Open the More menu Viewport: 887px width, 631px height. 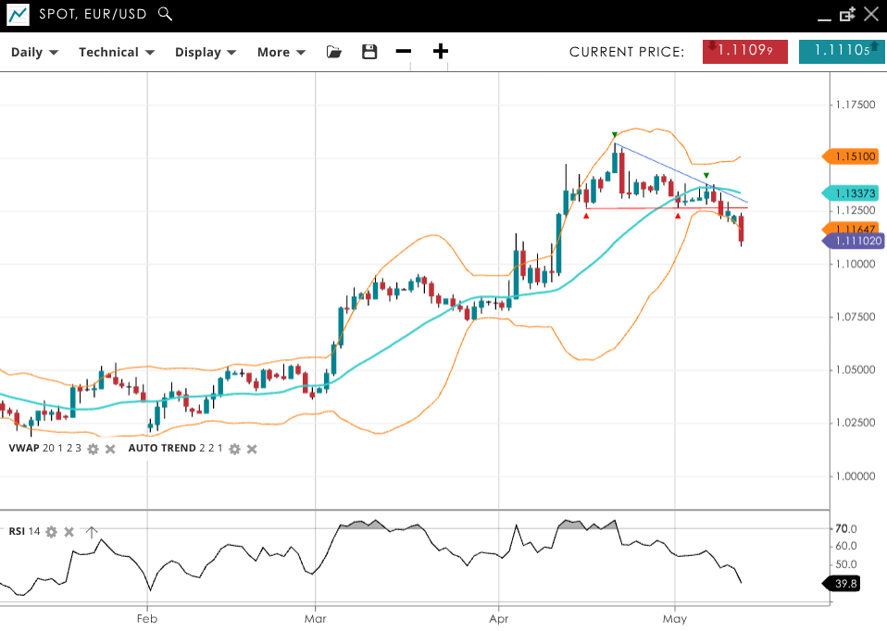[281, 52]
